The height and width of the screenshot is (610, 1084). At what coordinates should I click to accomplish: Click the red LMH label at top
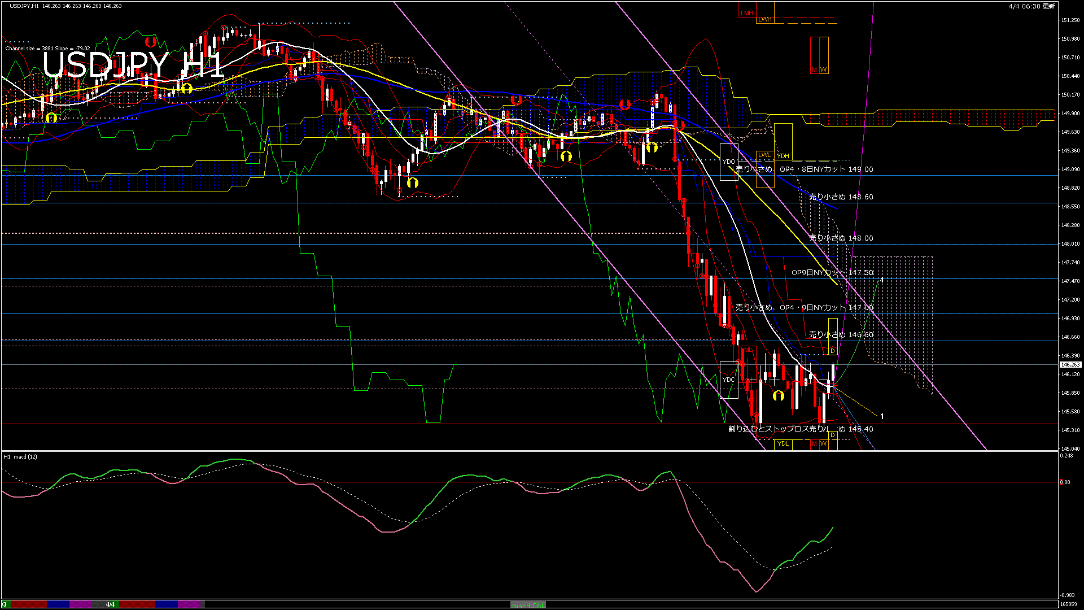coord(746,13)
